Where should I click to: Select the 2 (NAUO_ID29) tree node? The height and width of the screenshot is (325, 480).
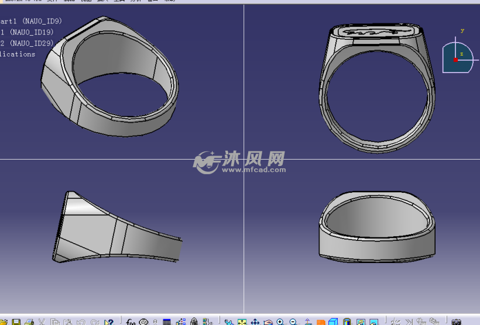click(28, 43)
